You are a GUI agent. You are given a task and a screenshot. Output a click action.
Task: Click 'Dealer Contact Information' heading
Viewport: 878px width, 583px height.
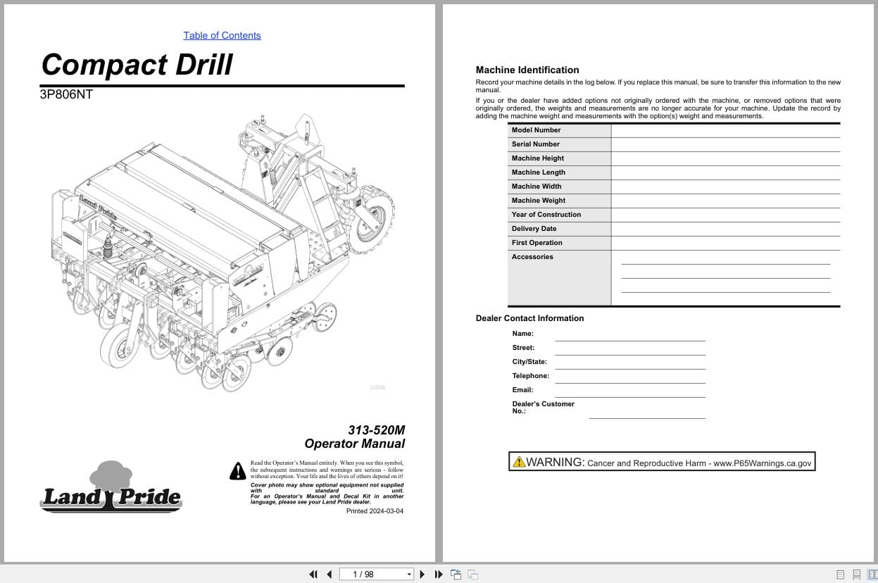pyautogui.click(x=530, y=318)
